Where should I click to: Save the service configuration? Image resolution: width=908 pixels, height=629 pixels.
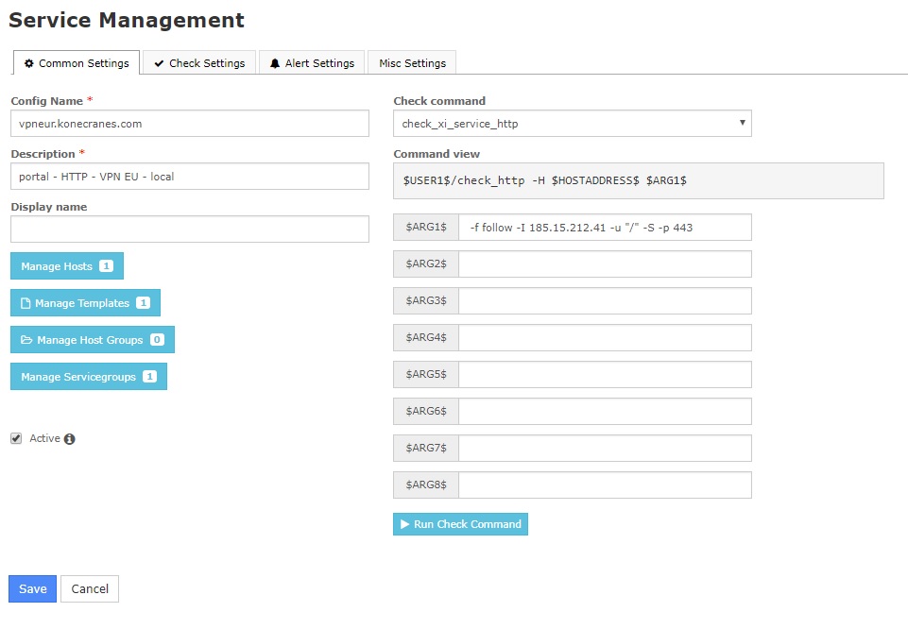(33, 588)
